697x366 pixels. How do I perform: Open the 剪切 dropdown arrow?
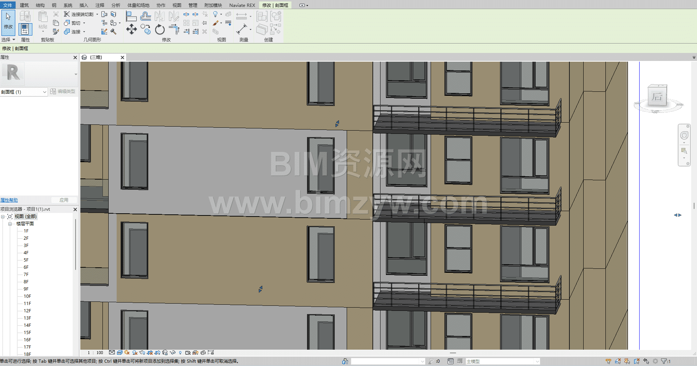coord(84,23)
